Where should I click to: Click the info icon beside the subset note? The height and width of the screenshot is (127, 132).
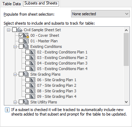tap(7, 110)
